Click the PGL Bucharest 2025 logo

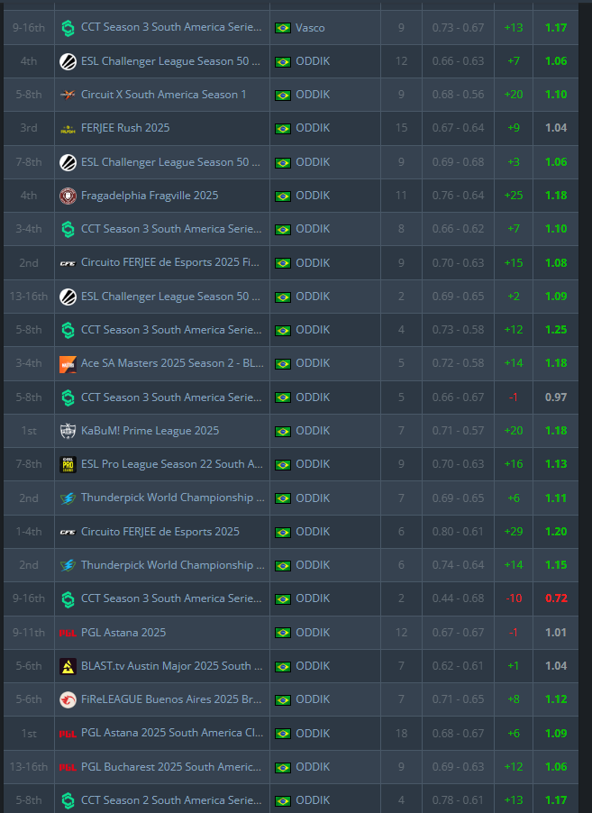click(x=68, y=767)
